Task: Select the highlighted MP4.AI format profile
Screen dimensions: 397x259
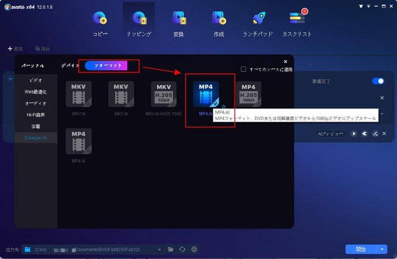Action: 205,94
